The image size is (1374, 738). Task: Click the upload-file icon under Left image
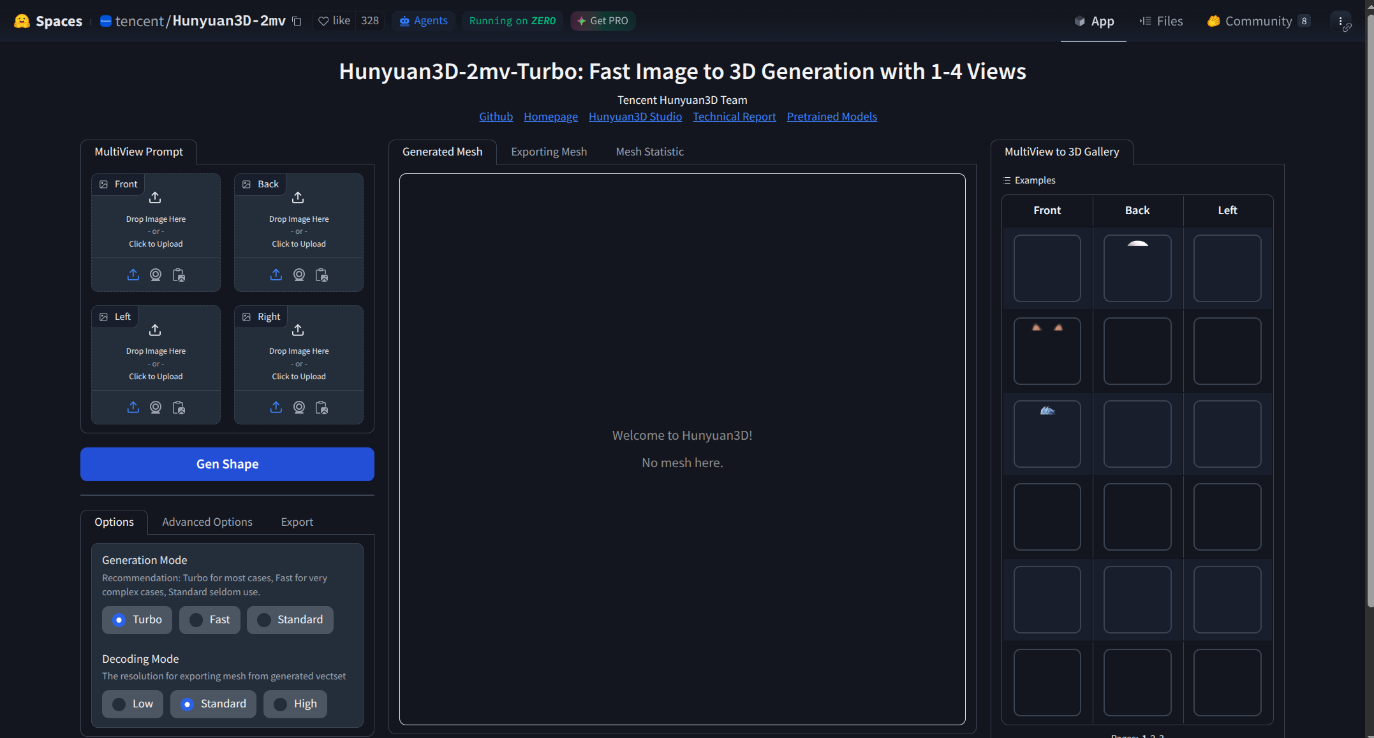tap(133, 407)
